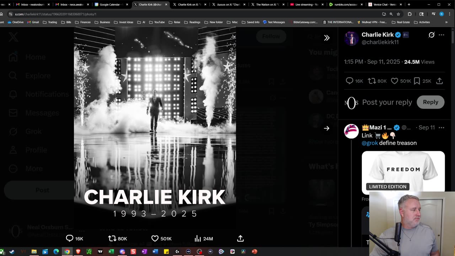Image resolution: width=455 pixels, height=256 pixels.
Task: Open Text Messages bookmark
Action: click(274, 22)
